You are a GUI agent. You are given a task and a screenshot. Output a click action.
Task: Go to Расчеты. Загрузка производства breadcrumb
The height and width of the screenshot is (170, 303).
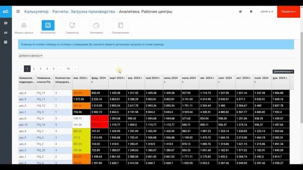(x=83, y=11)
